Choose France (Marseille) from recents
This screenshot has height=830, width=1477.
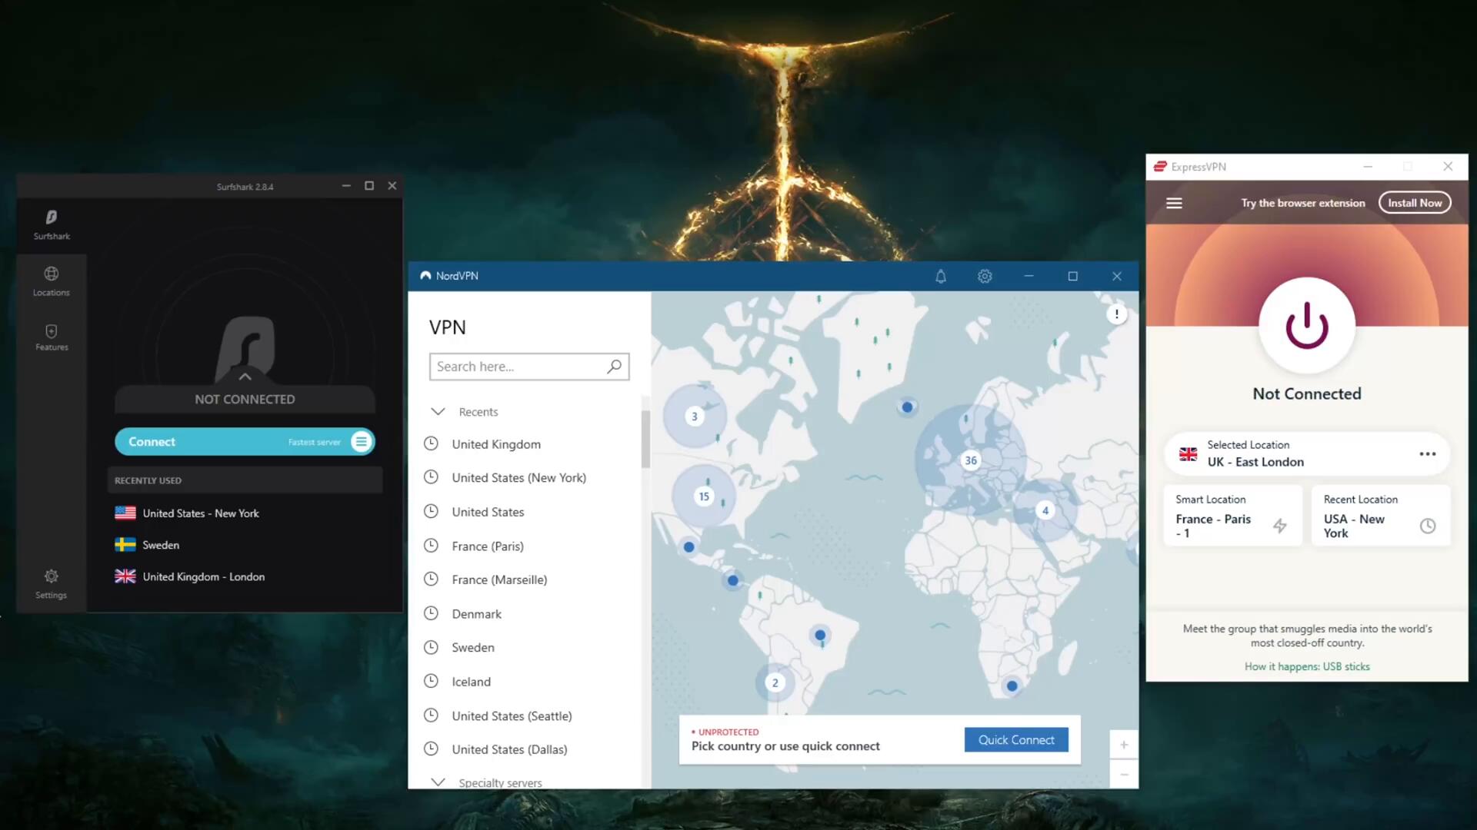[499, 579]
